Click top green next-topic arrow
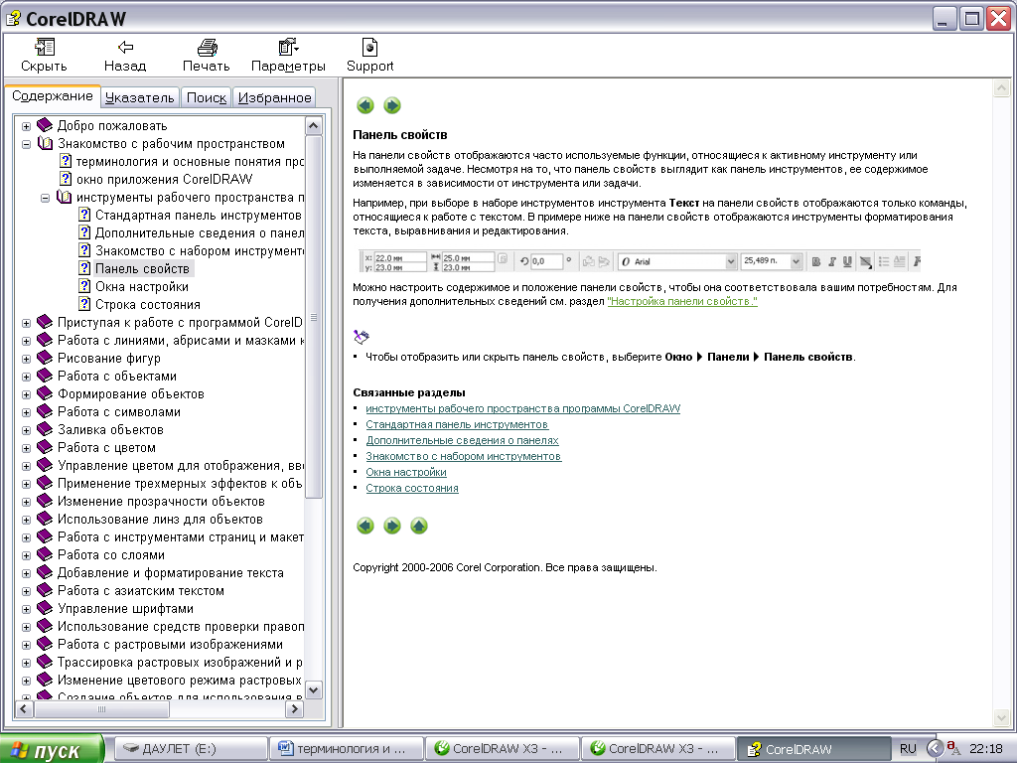The image size is (1017, 763). 391,105
